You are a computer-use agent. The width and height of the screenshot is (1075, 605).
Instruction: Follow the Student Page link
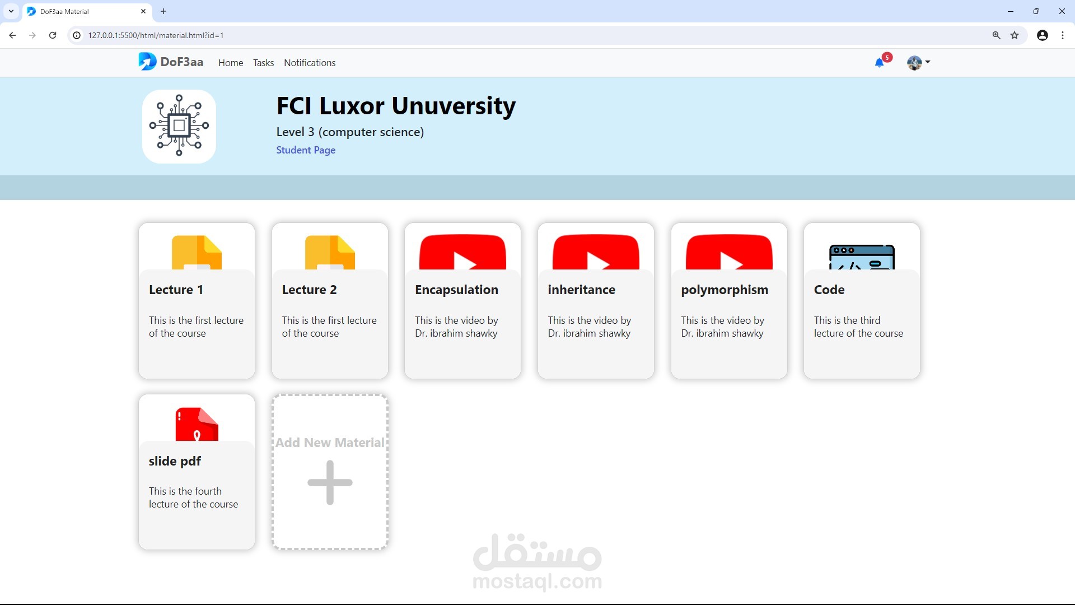[x=306, y=150]
